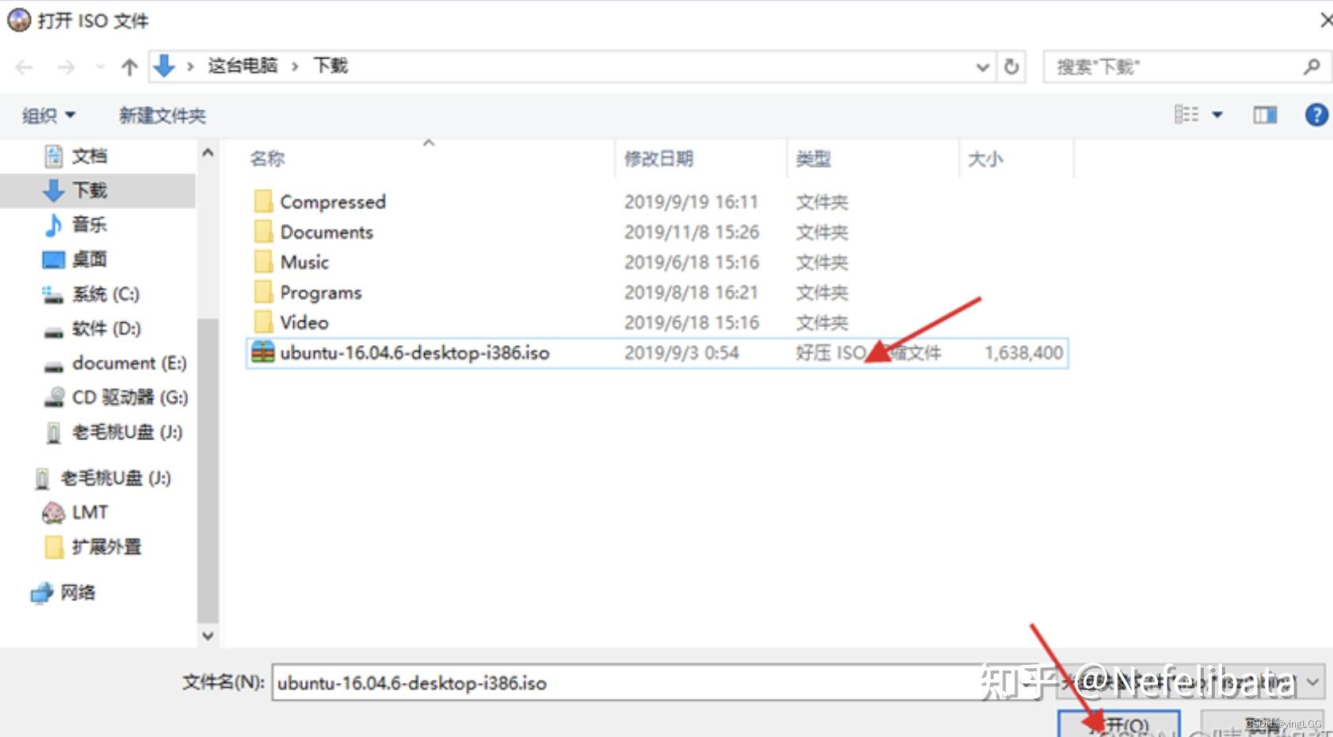Open the 组织 (Organize) dropdown
Screen dimensions: 1333x737
[x=48, y=116]
